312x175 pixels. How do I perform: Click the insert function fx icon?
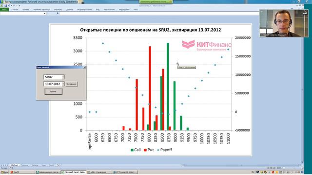(58, 13)
